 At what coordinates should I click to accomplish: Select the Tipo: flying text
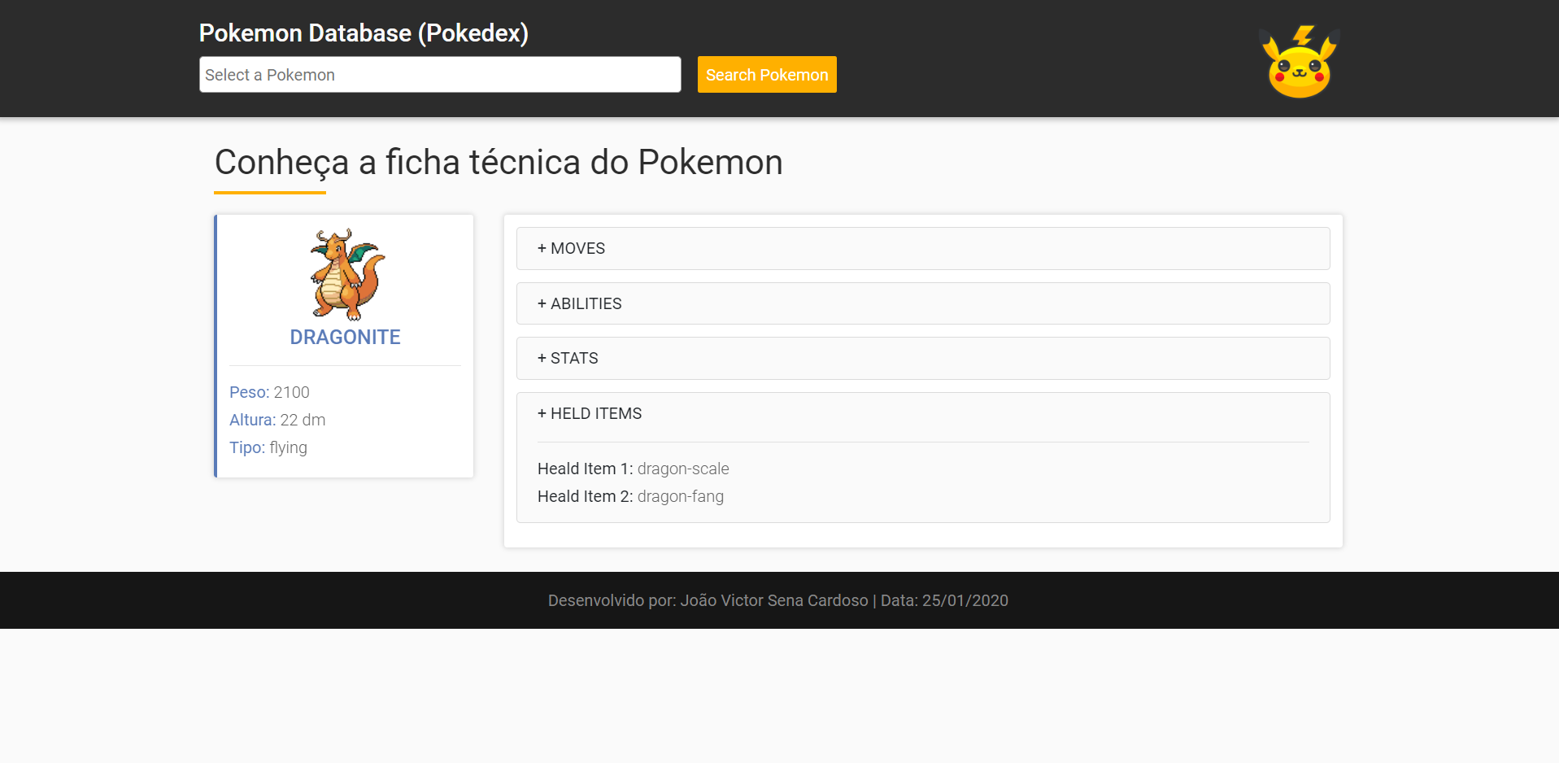click(268, 447)
